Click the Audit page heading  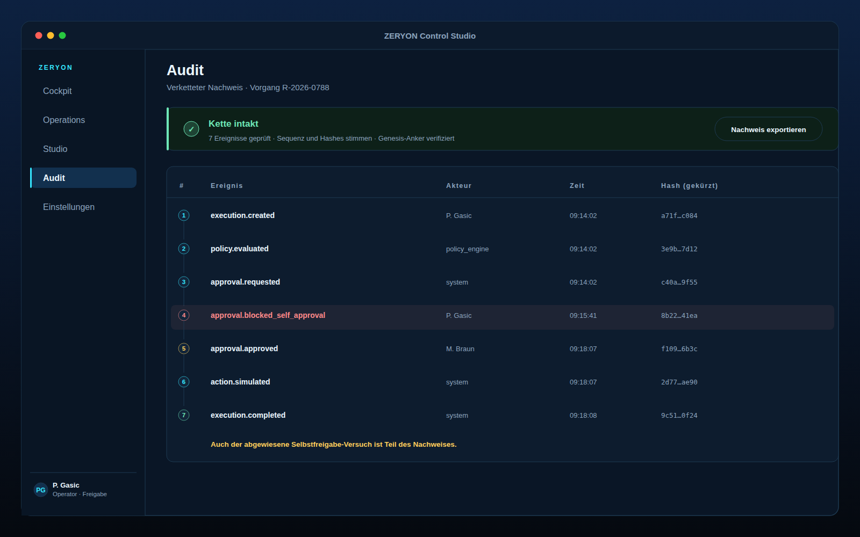point(185,70)
